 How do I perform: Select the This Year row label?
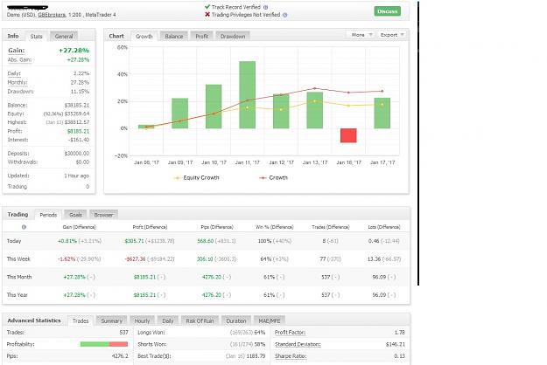[18, 295]
